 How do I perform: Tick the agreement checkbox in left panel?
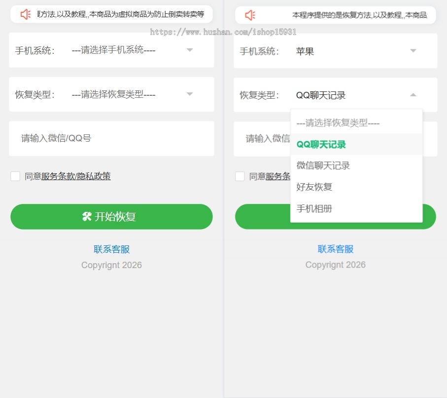click(15, 176)
